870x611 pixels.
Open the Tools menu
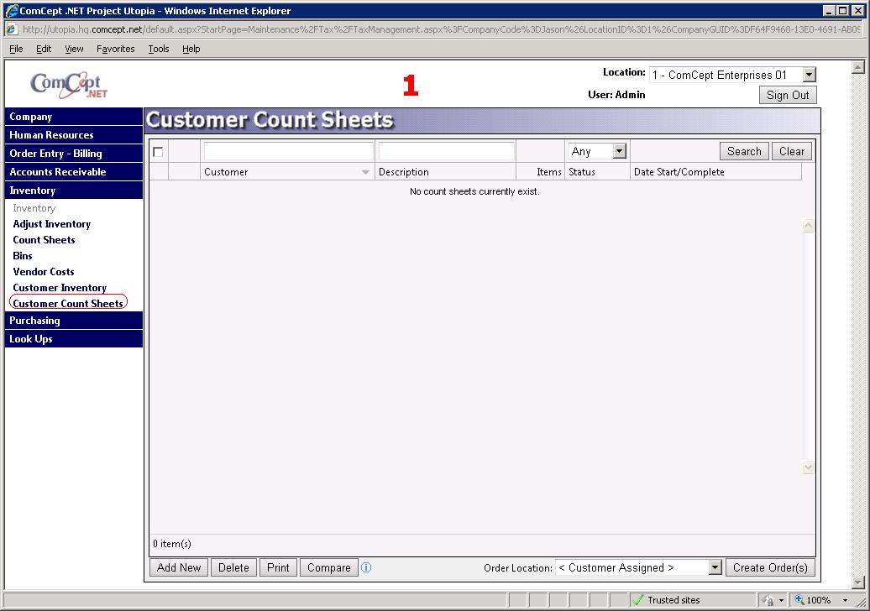click(x=158, y=49)
